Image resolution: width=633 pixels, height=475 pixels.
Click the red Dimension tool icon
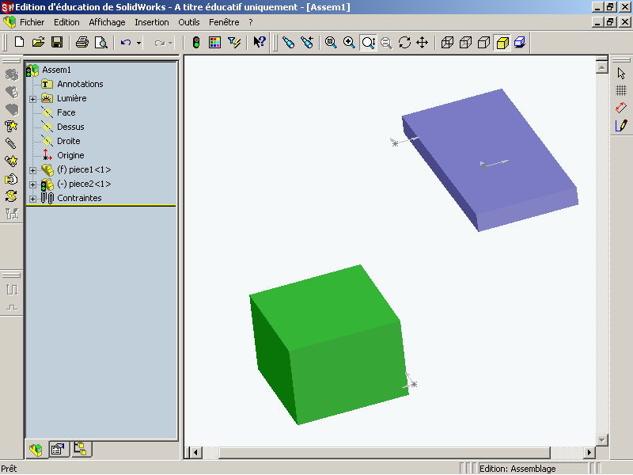coord(621,108)
